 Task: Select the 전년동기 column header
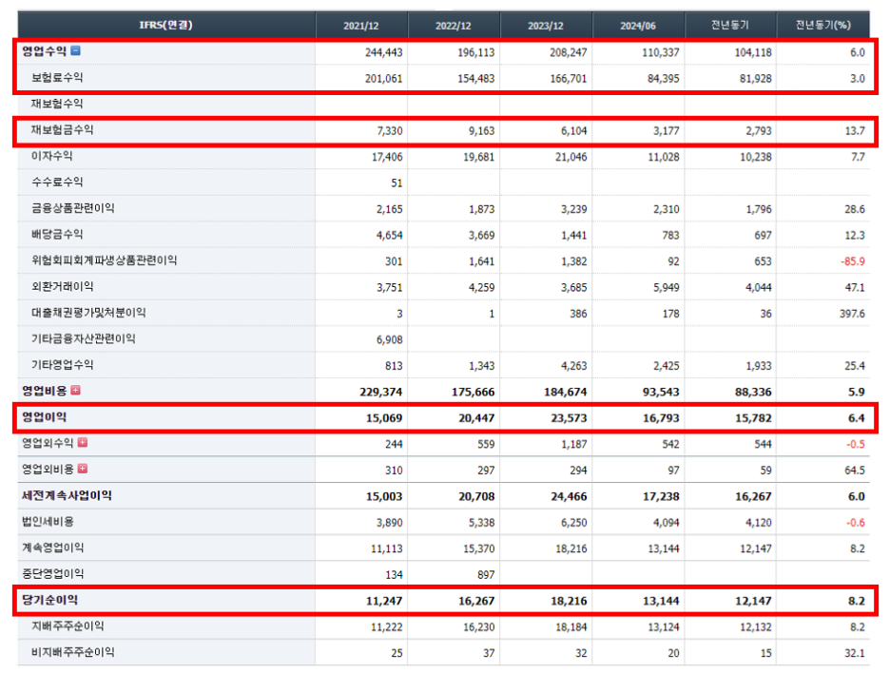click(x=730, y=25)
